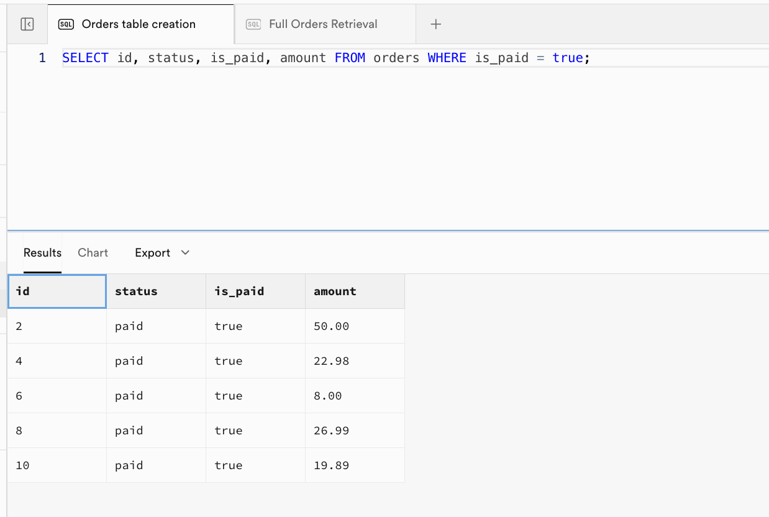Select the Orders table creation tab
Viewport: 769px width, 517px height.
click(x=139, y=24)
